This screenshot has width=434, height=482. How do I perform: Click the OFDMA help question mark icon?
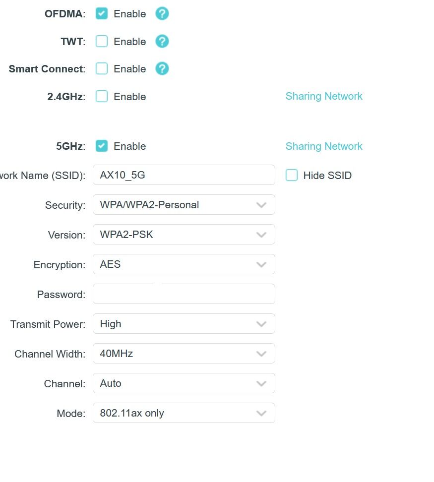162,14
